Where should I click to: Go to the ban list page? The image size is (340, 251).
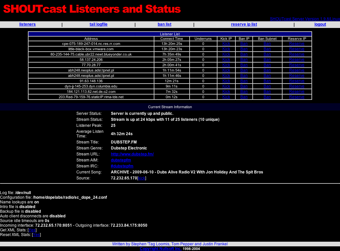click(164, 24)
